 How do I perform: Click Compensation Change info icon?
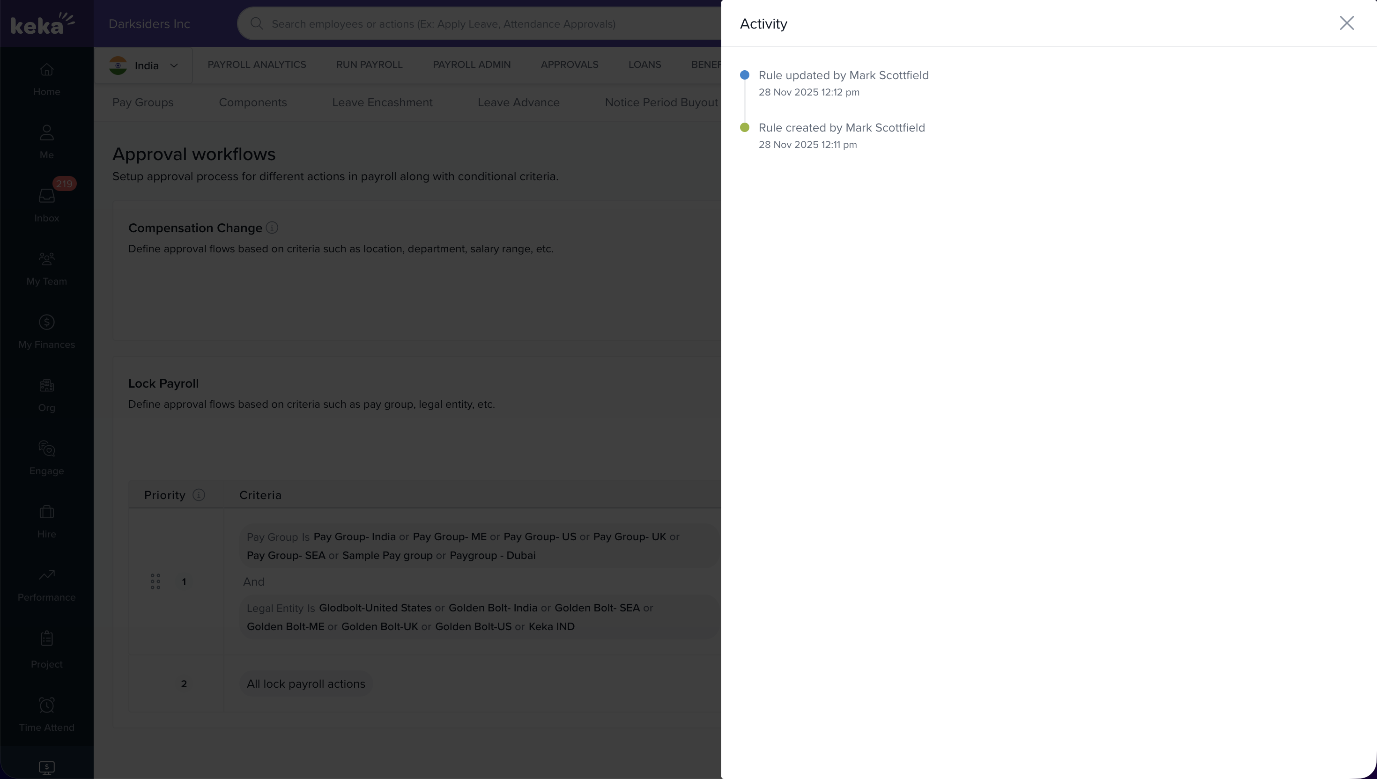pos(272,228)
